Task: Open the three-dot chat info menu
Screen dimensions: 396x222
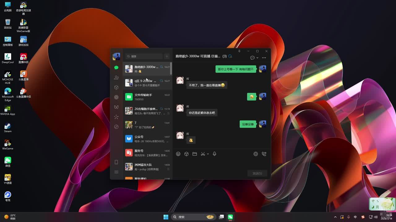Action: (264, 58)
